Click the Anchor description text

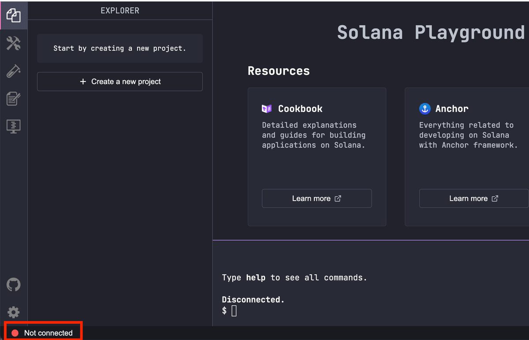[x=468, y=135]
